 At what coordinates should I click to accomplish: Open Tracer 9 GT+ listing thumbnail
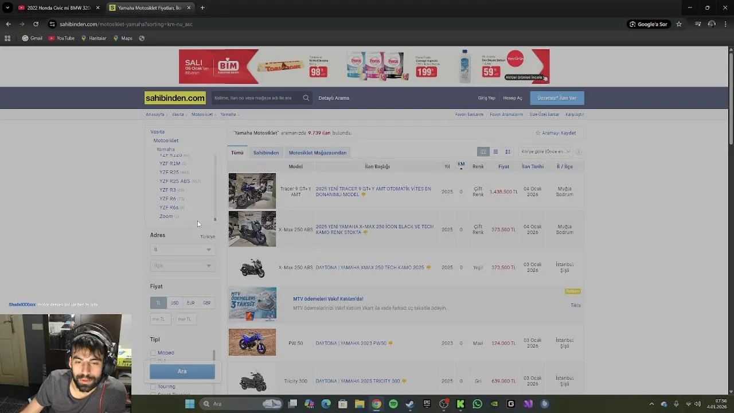[252, 191]
